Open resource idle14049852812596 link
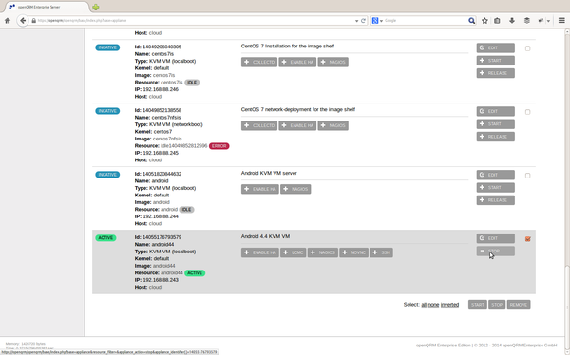570x355 pixels. pyautogui.click(x=184, y=146)
